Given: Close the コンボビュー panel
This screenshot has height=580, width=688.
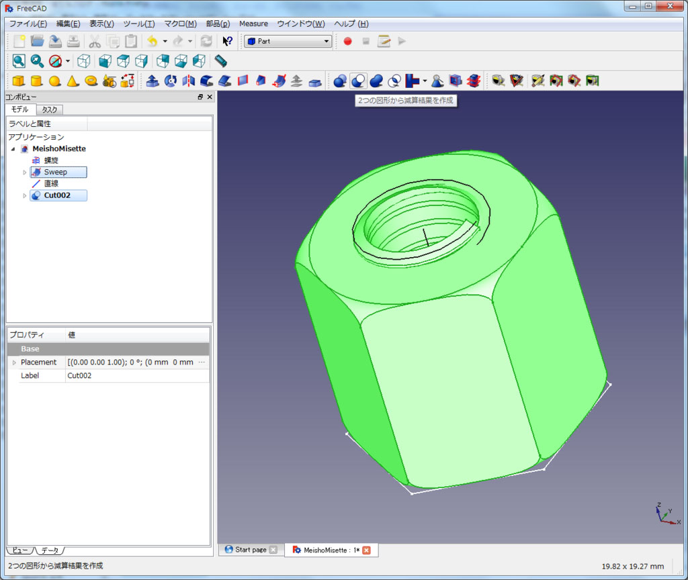Looking at the screenshot, I should [210, 97].
